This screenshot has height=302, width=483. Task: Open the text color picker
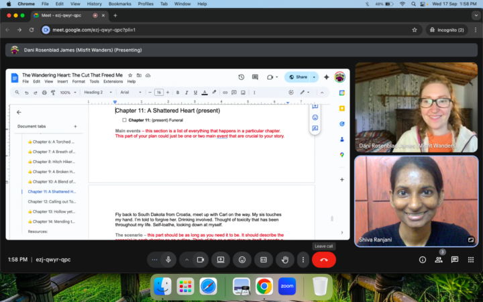click(x=205, y=93)
